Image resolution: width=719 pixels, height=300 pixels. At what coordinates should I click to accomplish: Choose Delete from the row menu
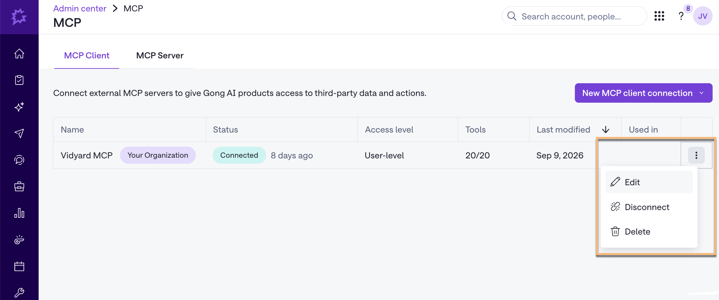(649, 232)
